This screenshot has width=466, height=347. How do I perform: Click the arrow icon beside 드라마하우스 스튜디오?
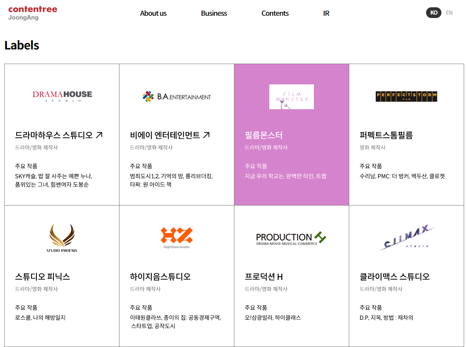99,135
